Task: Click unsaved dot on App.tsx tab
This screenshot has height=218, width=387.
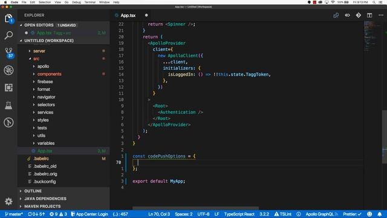Action: (x=146, y=15)
